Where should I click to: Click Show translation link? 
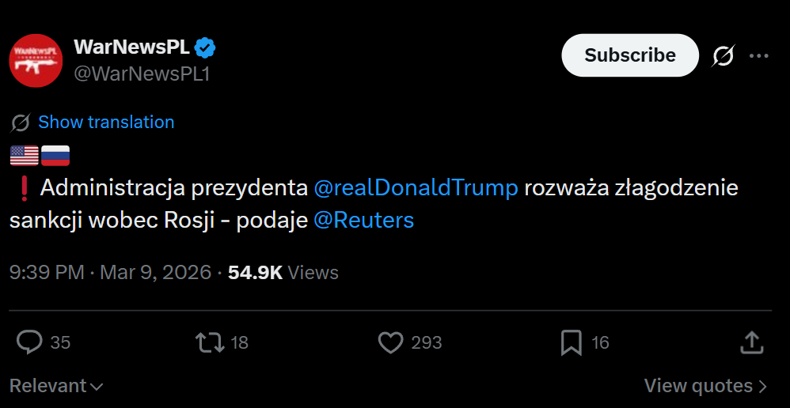pos(106,122)
